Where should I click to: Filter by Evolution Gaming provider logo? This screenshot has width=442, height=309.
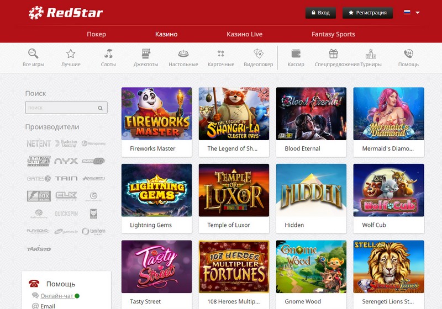pos(66,143)
